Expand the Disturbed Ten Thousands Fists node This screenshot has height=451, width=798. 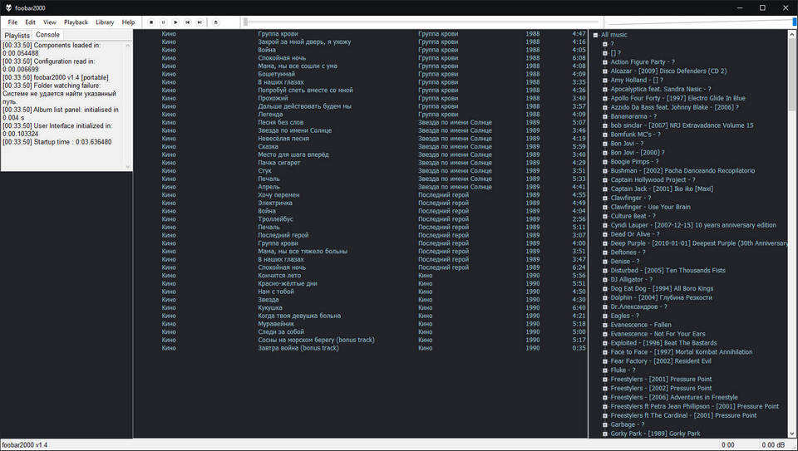pos(605,271)
